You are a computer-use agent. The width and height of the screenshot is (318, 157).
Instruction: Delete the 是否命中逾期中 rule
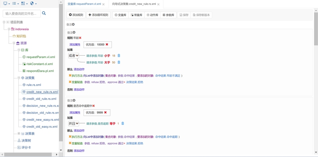(93, 106)
